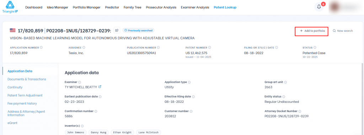Select Application Data sidebar tab
The image size is (364, 135).
[x=20, y=71]
